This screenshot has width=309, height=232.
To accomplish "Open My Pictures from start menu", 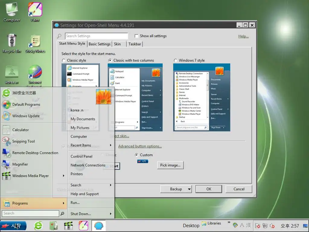I will [91, 128].
